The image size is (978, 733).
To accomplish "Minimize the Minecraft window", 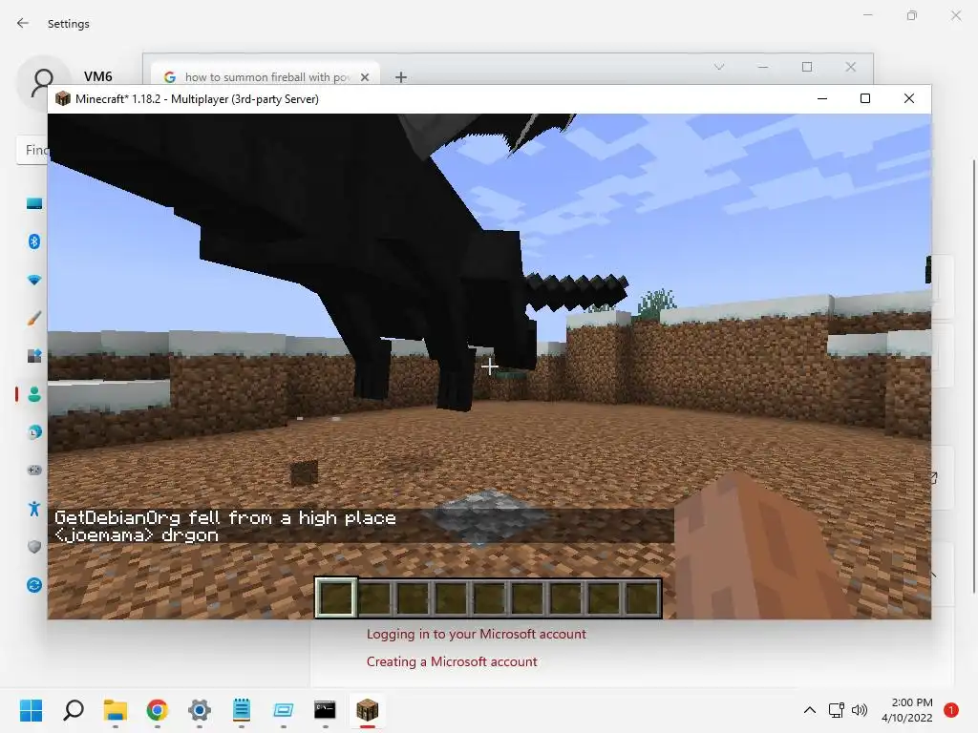I will [x=822, y=98].
